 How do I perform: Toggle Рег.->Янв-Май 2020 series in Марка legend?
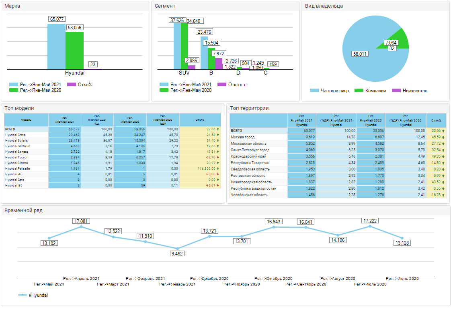pos(35,90)
